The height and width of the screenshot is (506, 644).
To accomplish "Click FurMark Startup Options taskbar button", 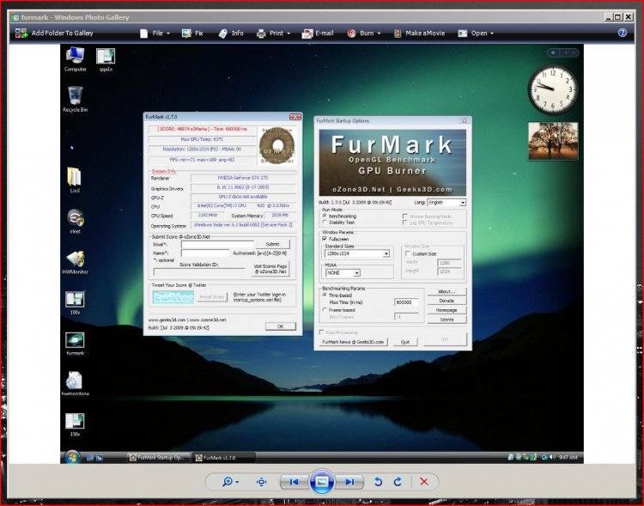I will (158, 458).
